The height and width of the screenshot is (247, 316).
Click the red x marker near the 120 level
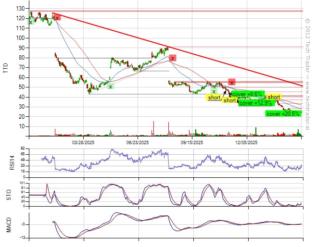(57, 18)
